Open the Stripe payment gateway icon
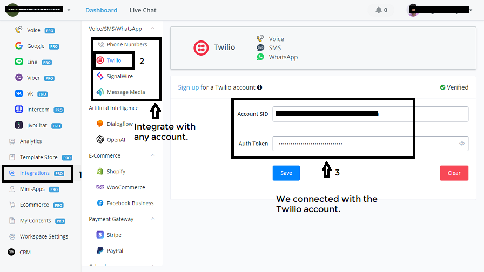 pos(100,235)
